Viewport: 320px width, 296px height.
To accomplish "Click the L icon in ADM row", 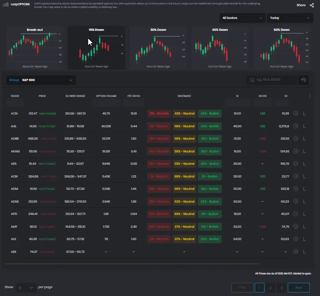I will pyautogui.click(x=304, y=189).
